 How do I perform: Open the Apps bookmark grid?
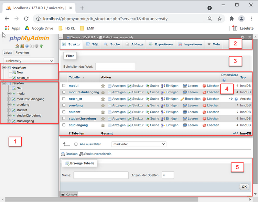pos(12,28)
